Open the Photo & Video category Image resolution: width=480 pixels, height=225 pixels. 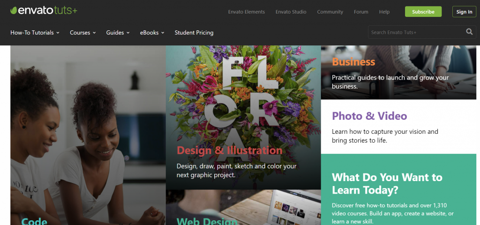(369, 116)
